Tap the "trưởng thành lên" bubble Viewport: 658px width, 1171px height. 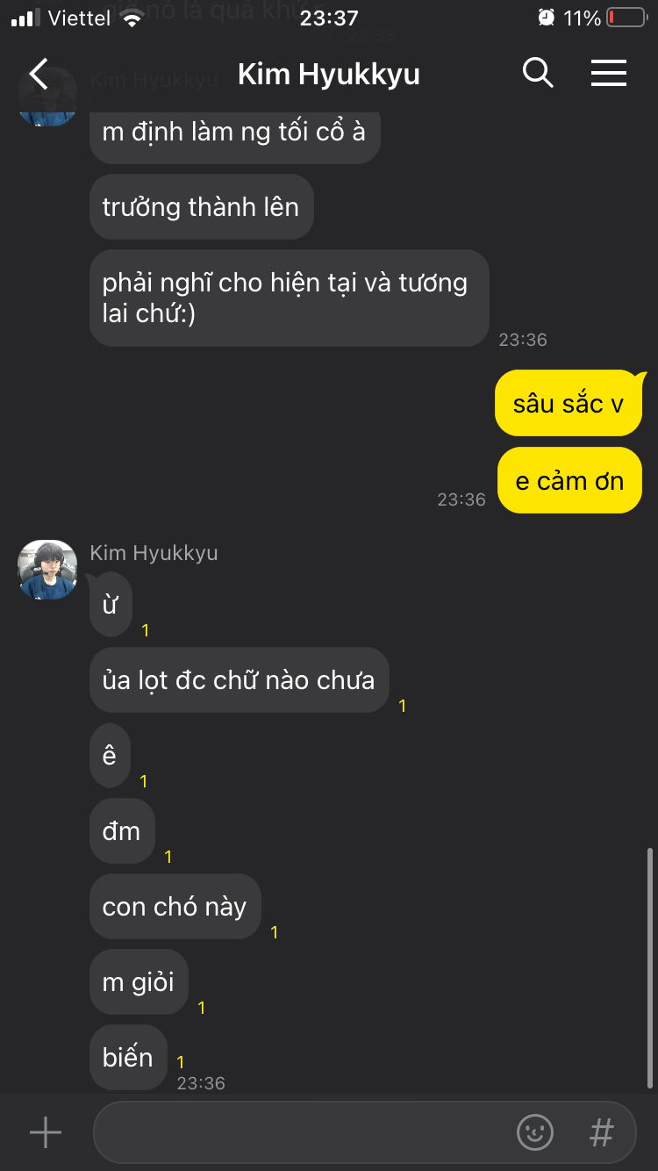pyautogui.click(x=201, y=206)
